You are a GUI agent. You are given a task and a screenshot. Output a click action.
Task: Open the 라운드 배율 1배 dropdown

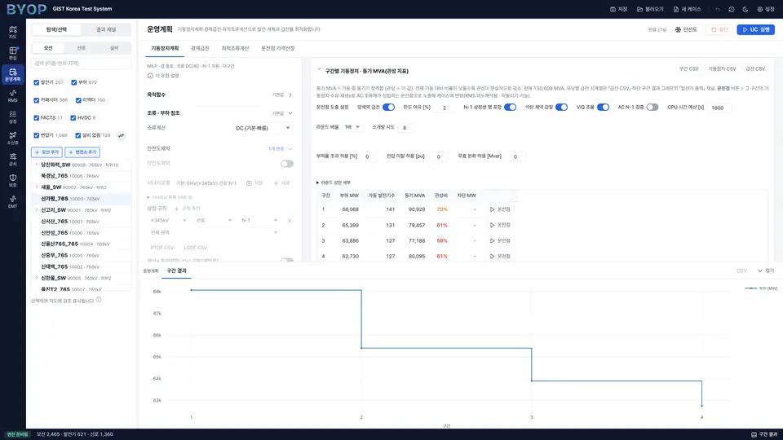coord(352,127)
